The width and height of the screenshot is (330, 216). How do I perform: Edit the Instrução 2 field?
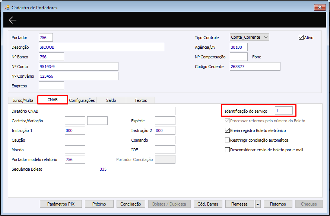165,130
